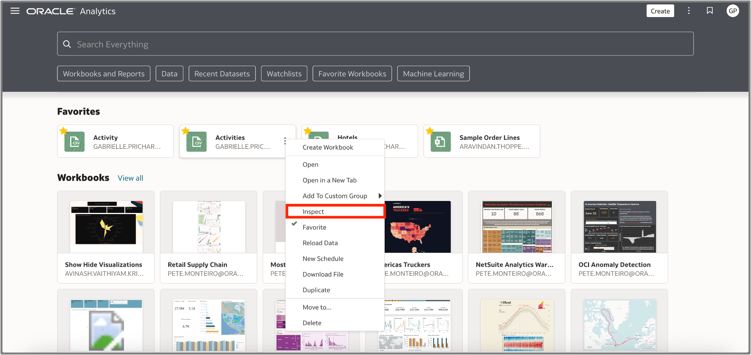Image resolution: width=751 pixels, height=355 pixels.
Task: Open the arctic map workbook thumbnail
Action: [620, 325]
